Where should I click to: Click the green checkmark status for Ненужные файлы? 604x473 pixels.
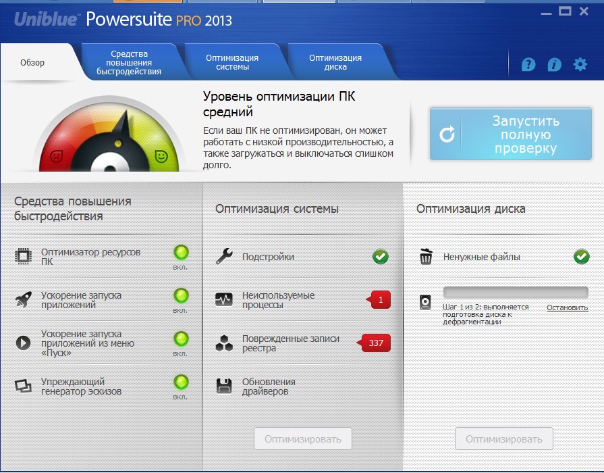click(582, 257)
